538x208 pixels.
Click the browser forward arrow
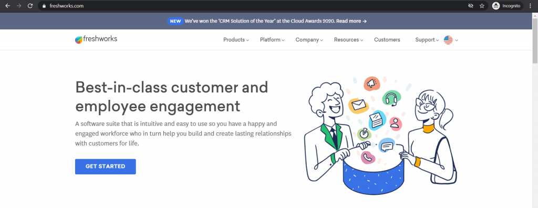19,6
